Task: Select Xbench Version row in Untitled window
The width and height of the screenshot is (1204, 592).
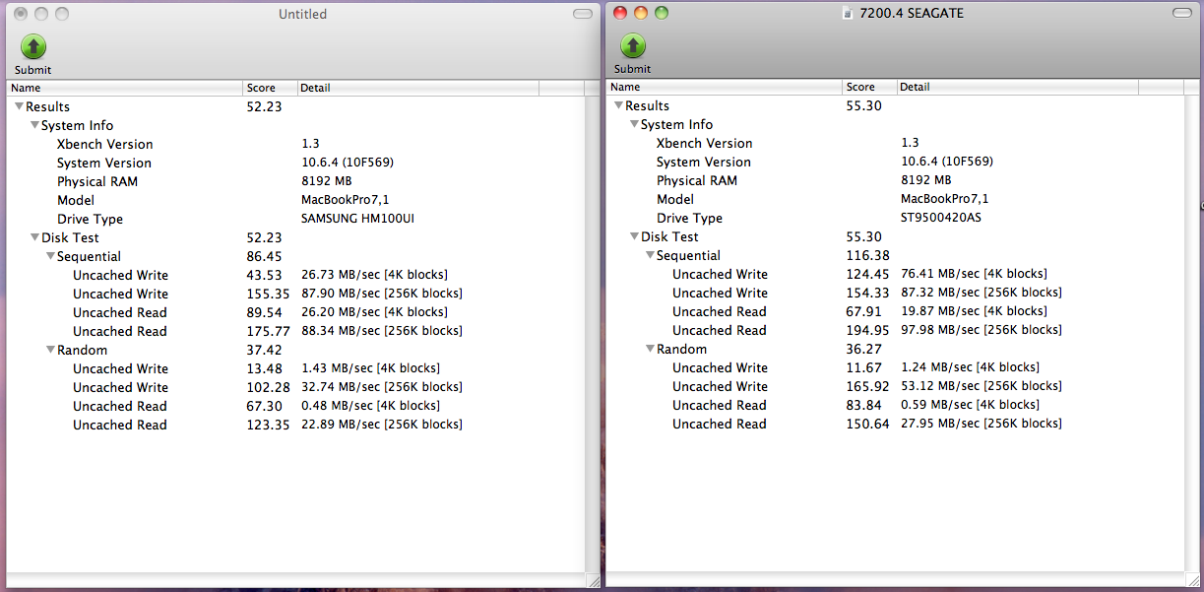Action: pos(297,144)
